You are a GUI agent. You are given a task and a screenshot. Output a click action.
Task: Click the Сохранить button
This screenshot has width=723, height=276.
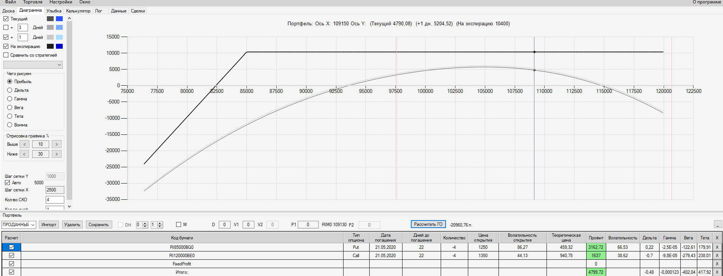point(98,225)
